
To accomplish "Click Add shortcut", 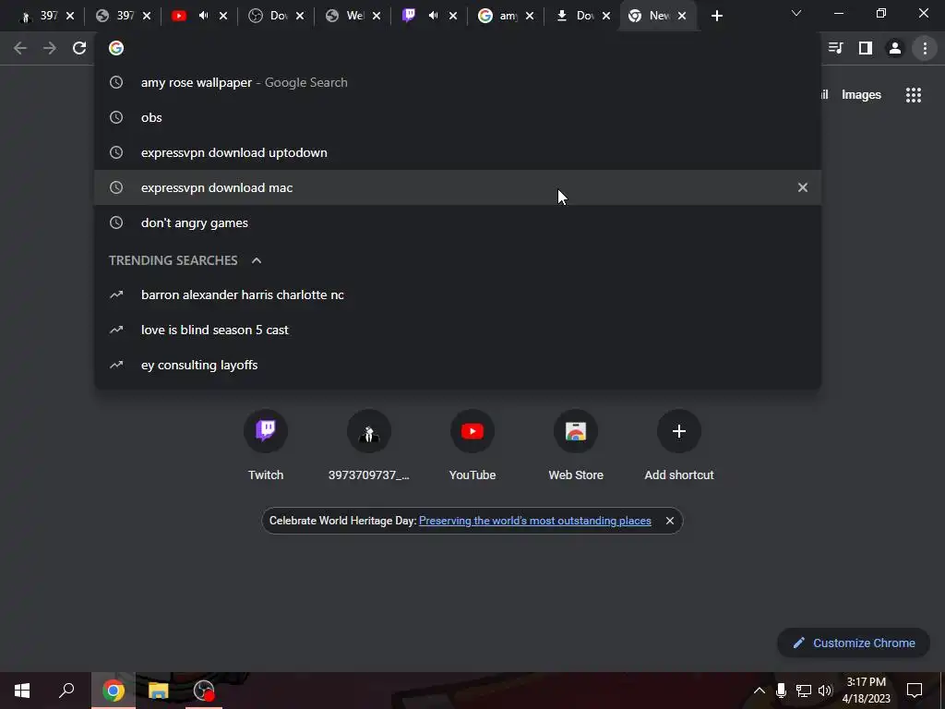I will (679, 446).
